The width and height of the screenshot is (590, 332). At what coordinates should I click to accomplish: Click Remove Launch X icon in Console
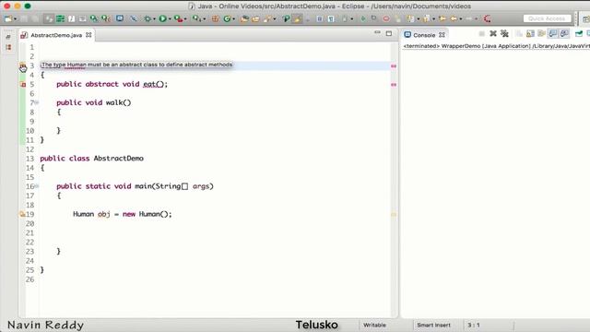[493, 34]
